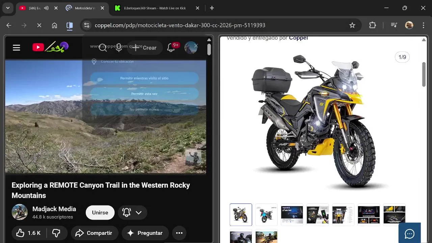Click the main yellow motorcycle image
Image resolution: width=432 pixels, height=243 pixels.
tap(314, 122)
